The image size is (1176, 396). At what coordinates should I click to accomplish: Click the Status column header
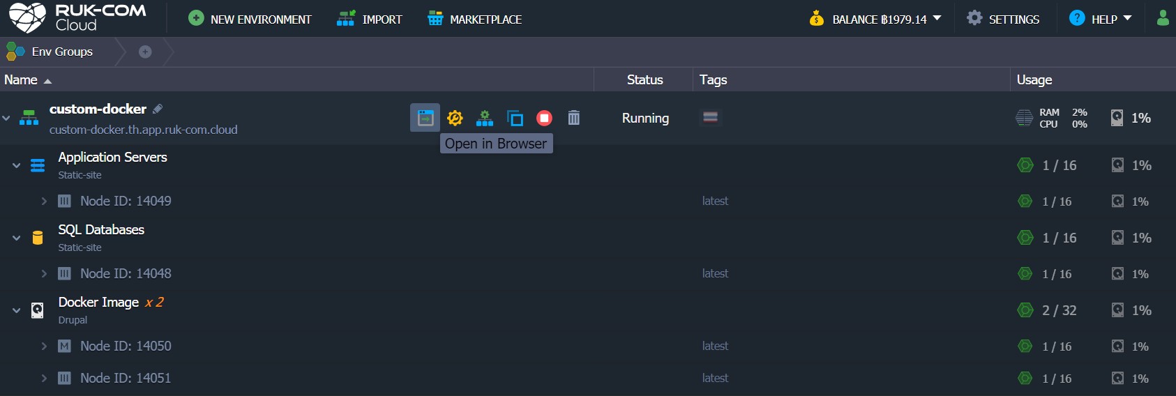tap(644, 79)
